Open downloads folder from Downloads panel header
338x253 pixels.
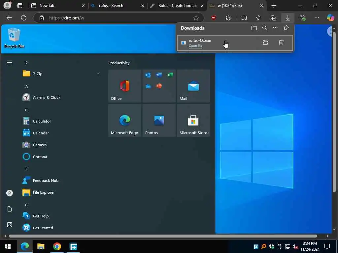pos(254,28)
